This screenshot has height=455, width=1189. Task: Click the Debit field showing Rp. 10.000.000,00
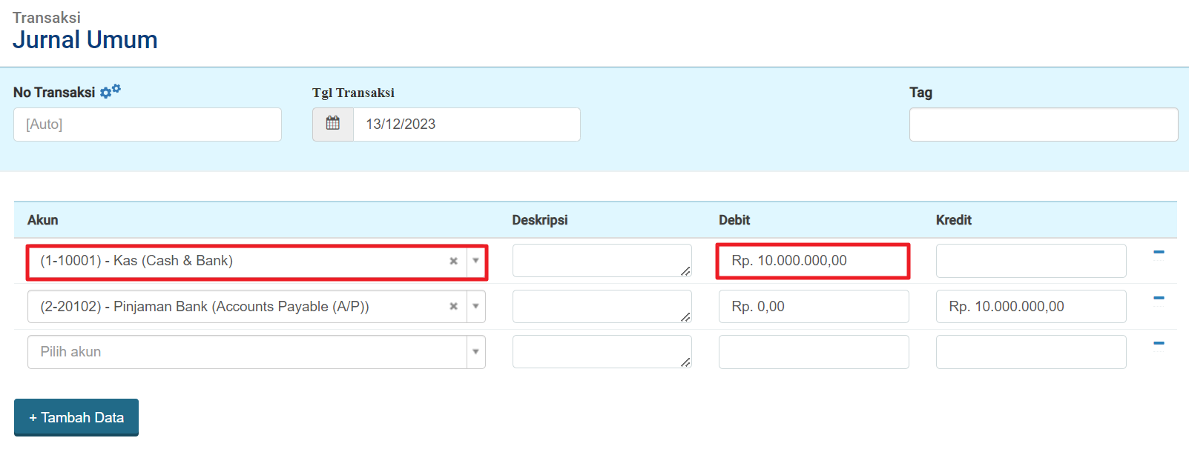813,261
